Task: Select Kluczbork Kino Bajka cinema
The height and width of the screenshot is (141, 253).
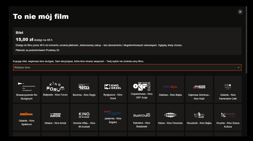Action: pyautogui.click(x=199, y=117)
